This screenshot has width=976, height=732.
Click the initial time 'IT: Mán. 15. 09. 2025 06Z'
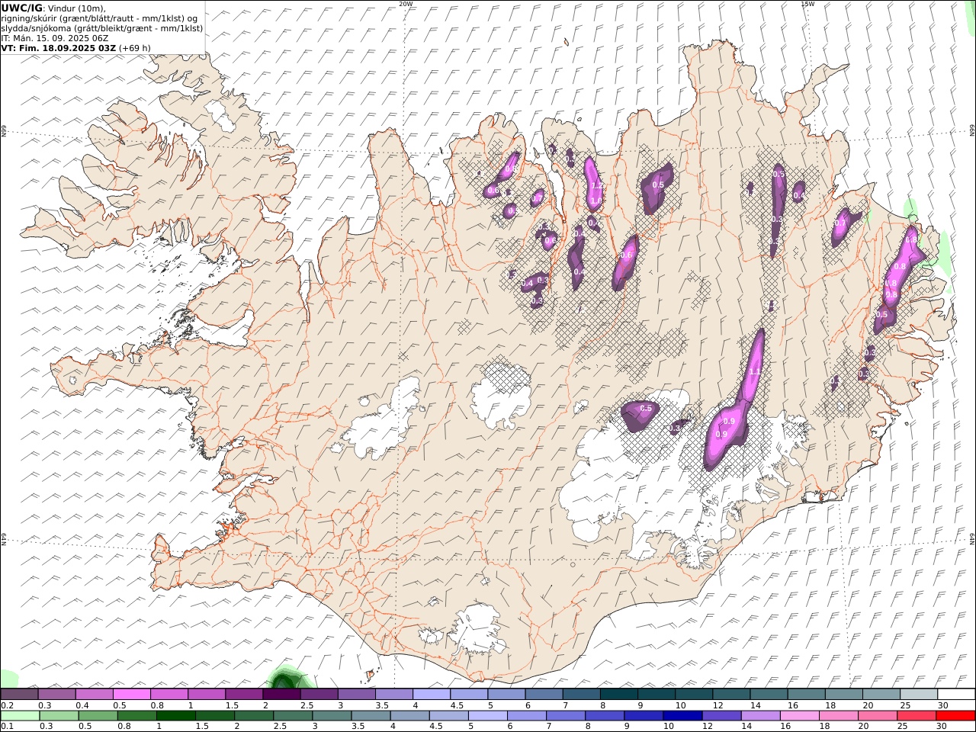click(x=55, y=38)
